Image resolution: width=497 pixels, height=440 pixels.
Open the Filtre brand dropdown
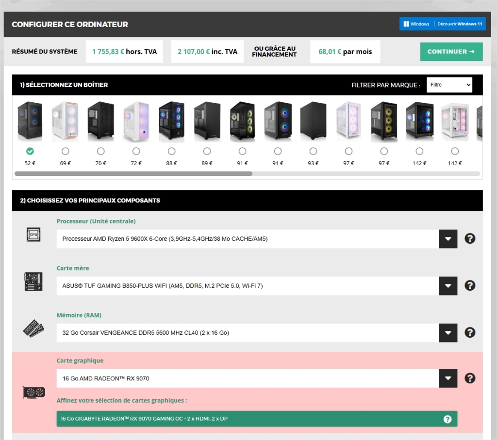pos(449,85)
